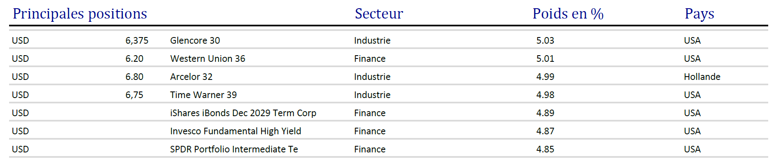The width and height of the screenshot is (781, 166).
Task: Click the 4.99 weight value
Action: coord(545,77)
